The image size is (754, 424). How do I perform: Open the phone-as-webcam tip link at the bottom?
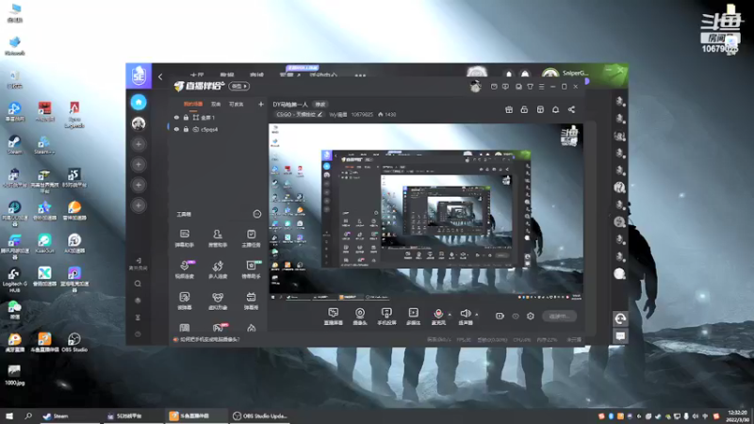pyautogui.click(x=210, y=339)
